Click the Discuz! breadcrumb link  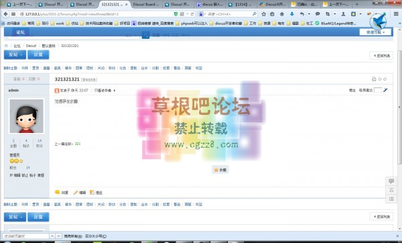click(x=31, y=46)
